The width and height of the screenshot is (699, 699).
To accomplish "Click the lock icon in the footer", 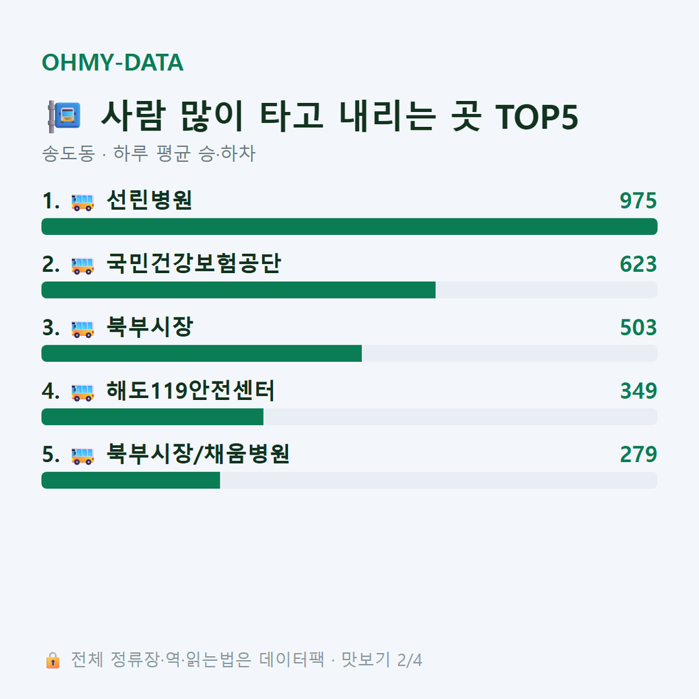I will (53, 660).
